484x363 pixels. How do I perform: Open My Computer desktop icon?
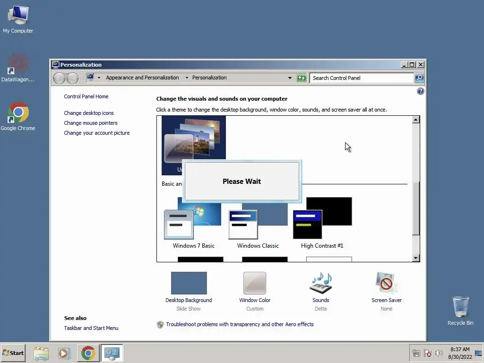click(18, 19)
